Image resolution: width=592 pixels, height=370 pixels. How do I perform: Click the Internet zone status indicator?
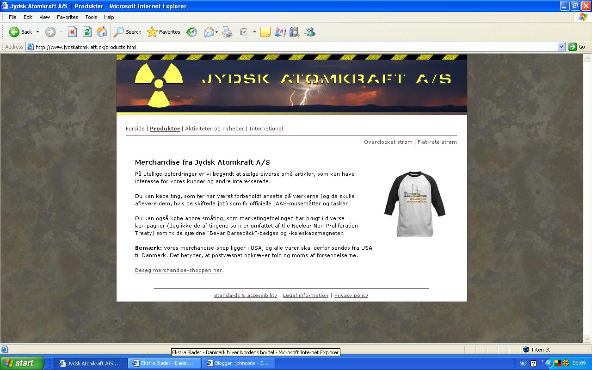click(536, 350)
